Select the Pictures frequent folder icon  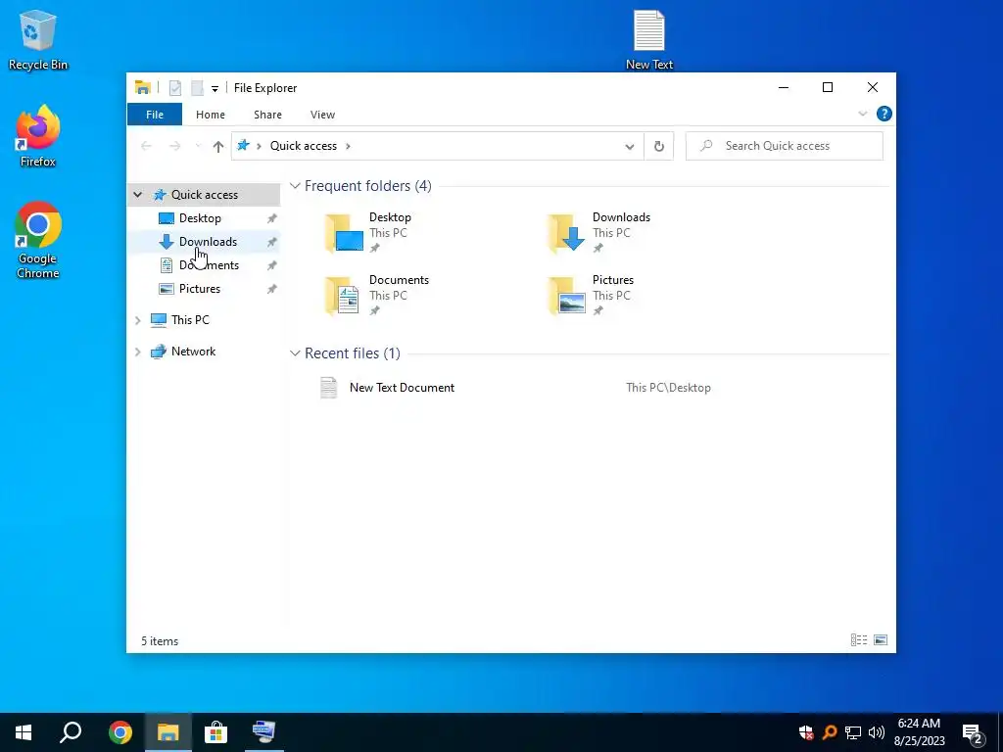click(x=567, y=296)
